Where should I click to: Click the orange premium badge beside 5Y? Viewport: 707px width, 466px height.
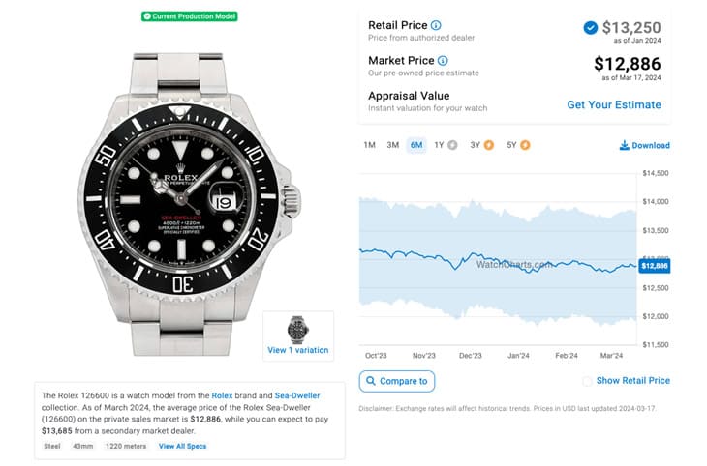525,145
